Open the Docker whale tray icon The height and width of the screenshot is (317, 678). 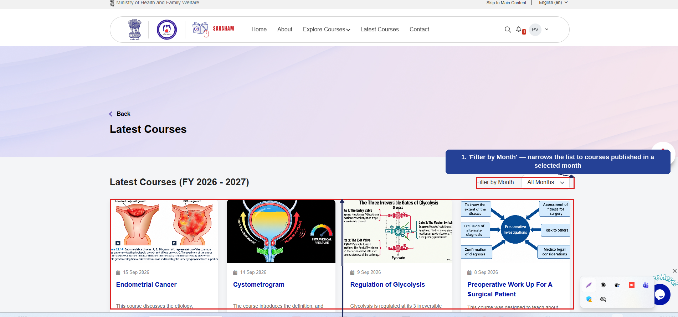[617, 285]
